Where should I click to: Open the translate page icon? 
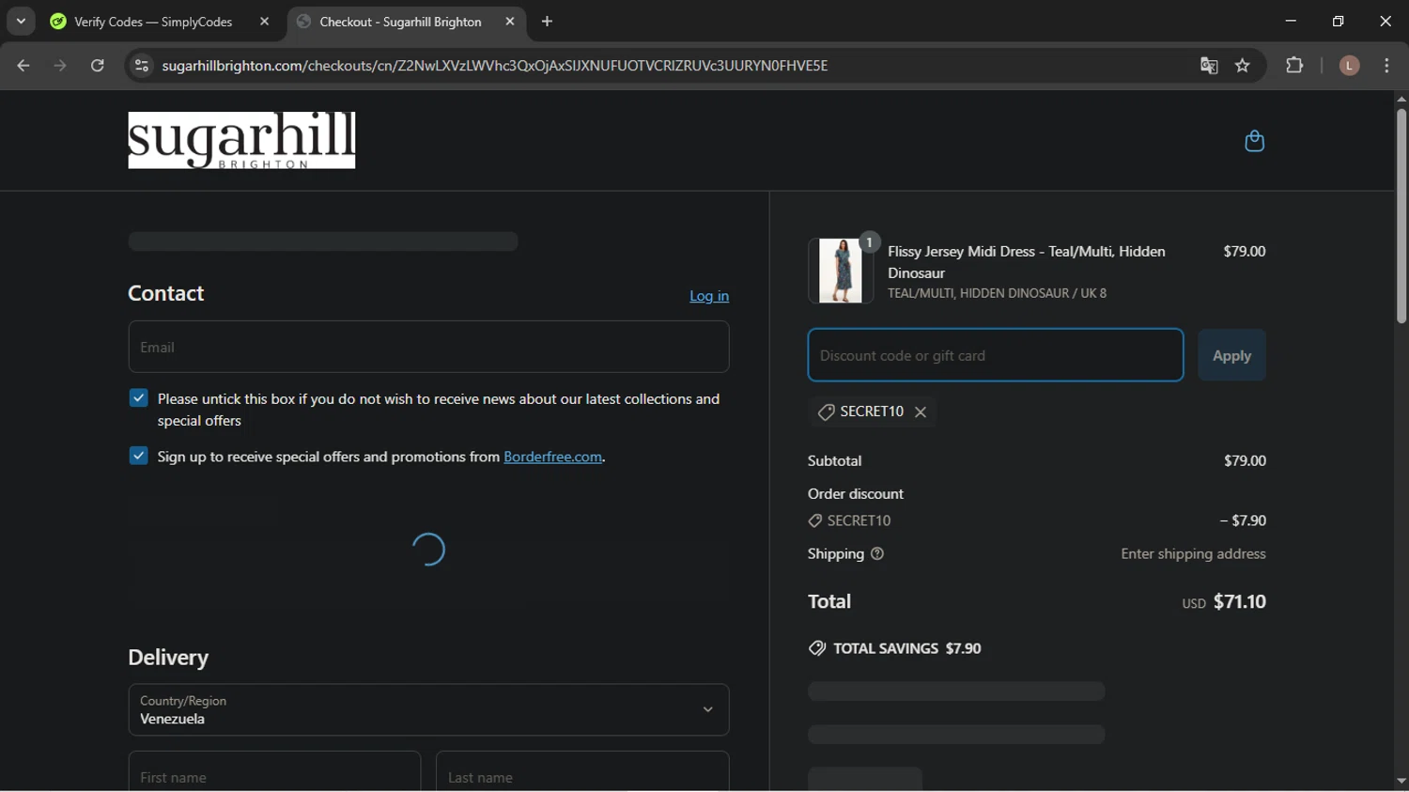click(1209, 66)
